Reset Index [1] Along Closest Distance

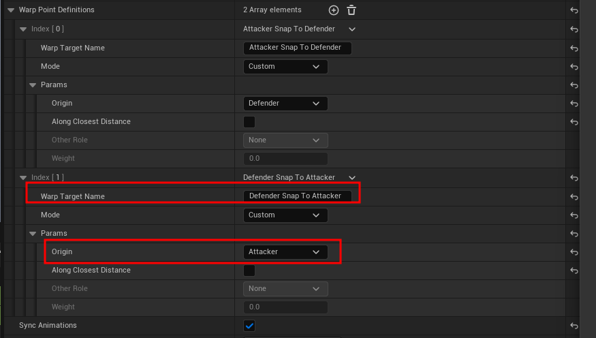coord(574,271)
